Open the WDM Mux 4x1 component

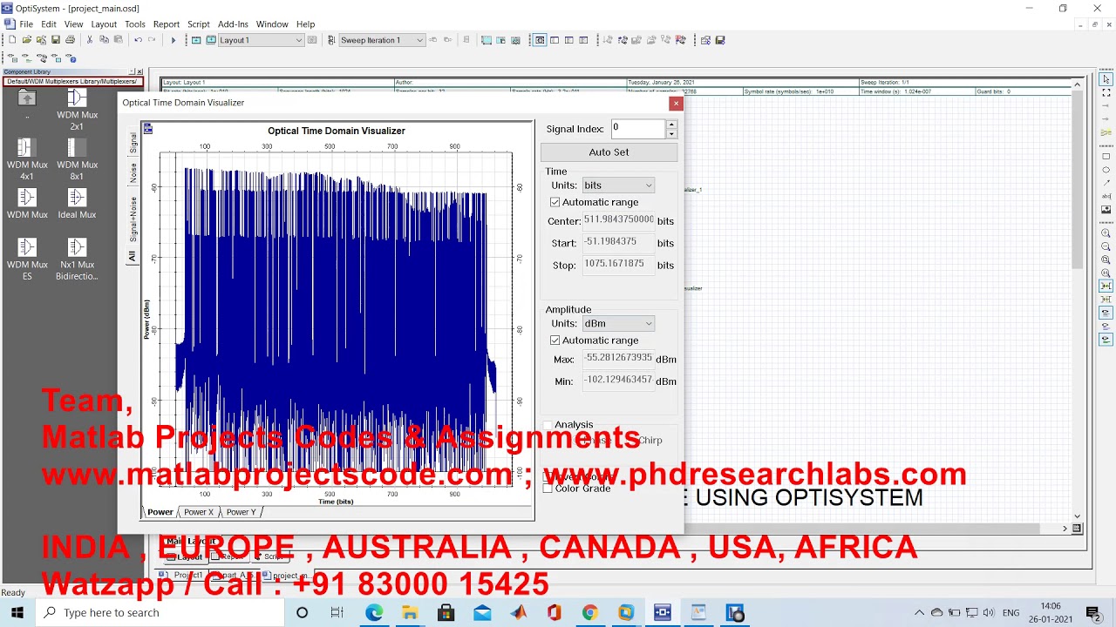[27, 159]
